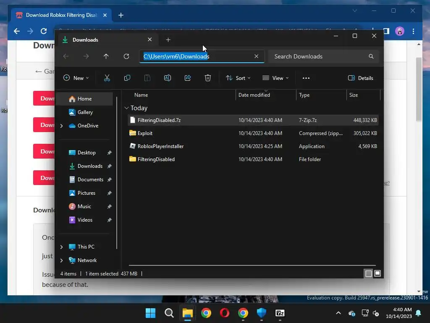
Task: Add a new Explorer tab
Action: point(168,40)
